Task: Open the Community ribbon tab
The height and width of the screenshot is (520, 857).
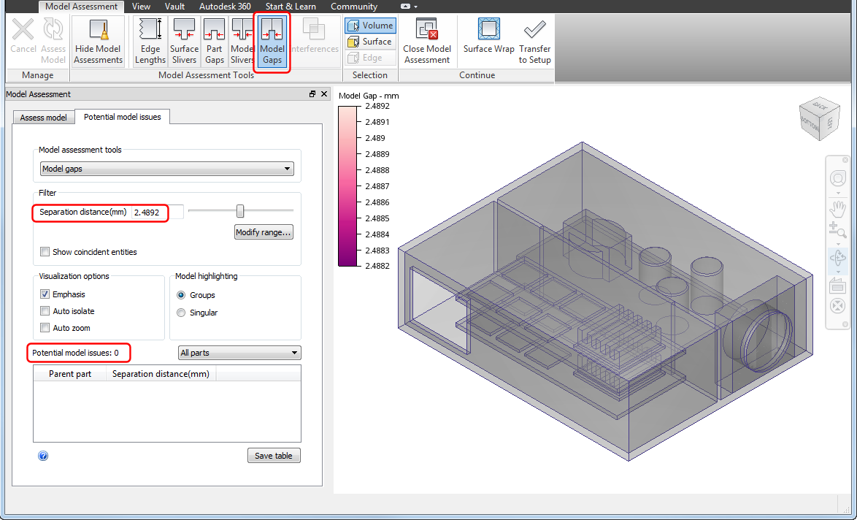Action: tap(354, 7)
